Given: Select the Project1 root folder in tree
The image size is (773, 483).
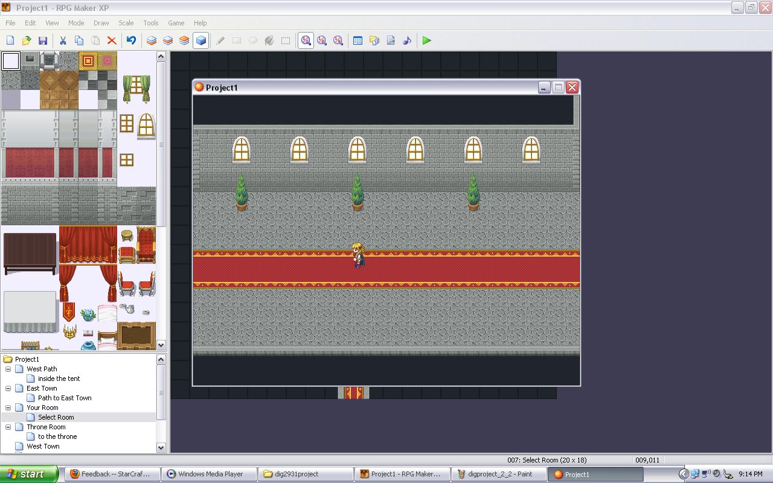Looking at the screenshot, I should [x=27, y=359].
